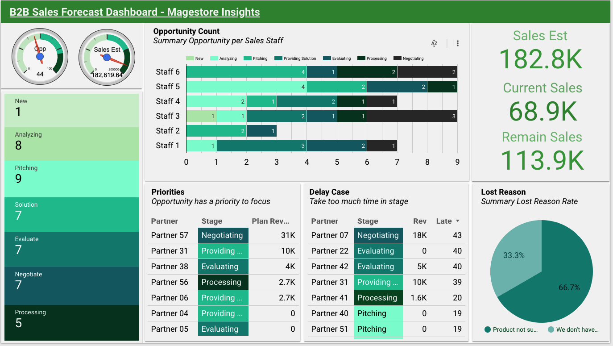Select the Sales Est gauge showing 182,819.64

(x=107, y=56)
